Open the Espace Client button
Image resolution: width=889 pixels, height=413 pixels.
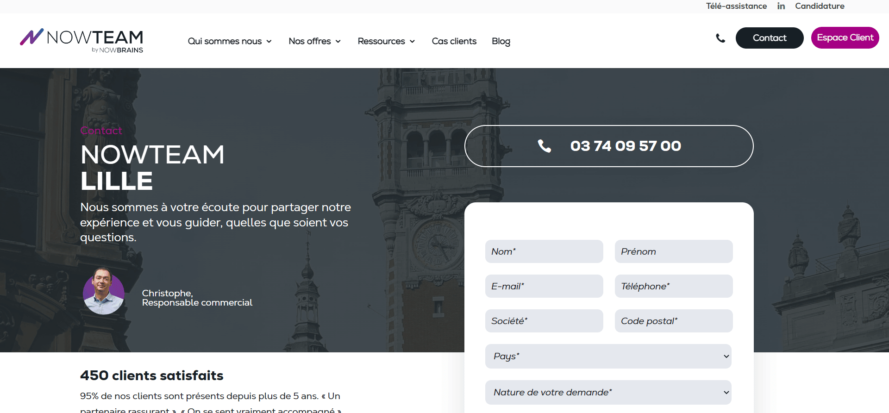pos(845,38)
